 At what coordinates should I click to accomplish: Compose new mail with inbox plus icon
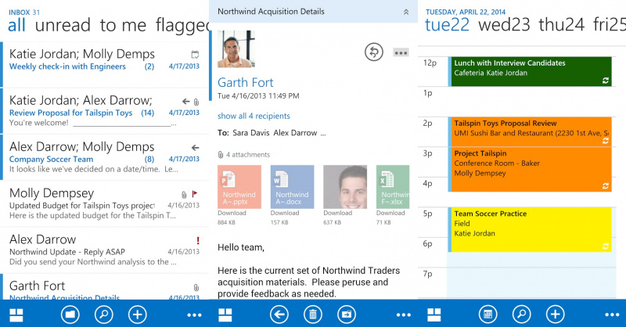pyautogui.click(x=137, y=314)
